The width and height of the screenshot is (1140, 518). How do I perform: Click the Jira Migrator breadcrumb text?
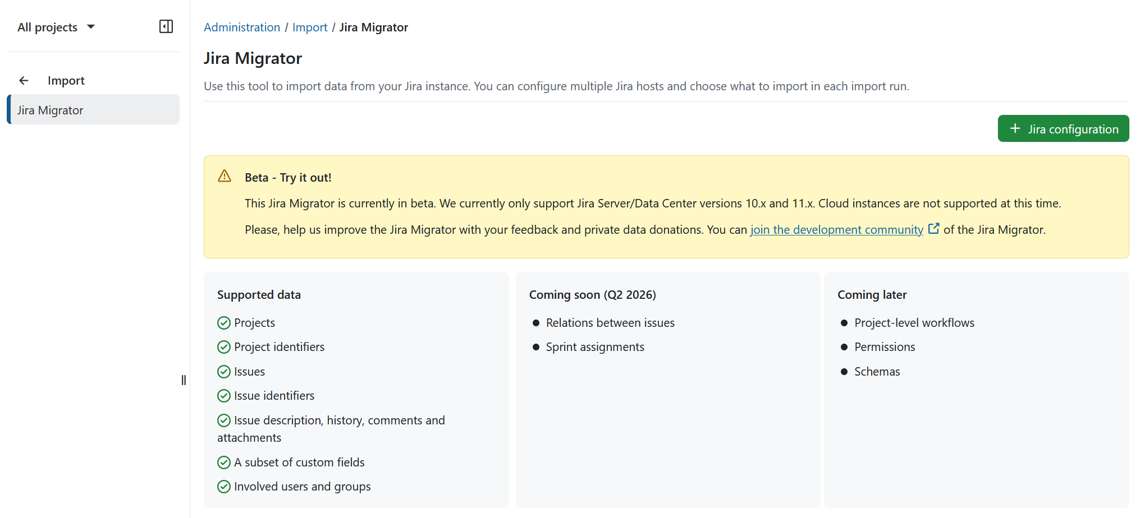tap(374, 27)
